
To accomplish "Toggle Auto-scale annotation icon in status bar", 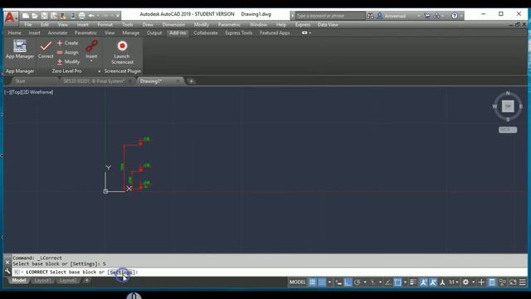I will tap(433, 282).
